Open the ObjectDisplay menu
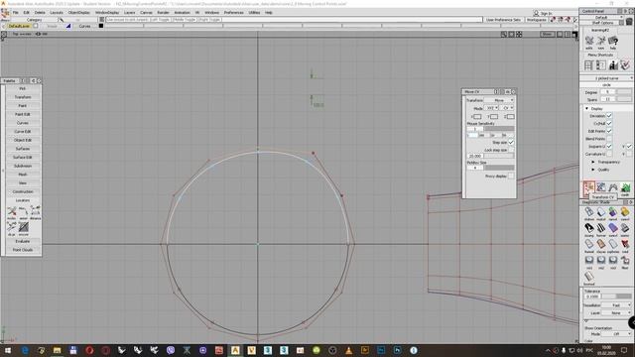This screenshot has height=357, width=635. 79,13
